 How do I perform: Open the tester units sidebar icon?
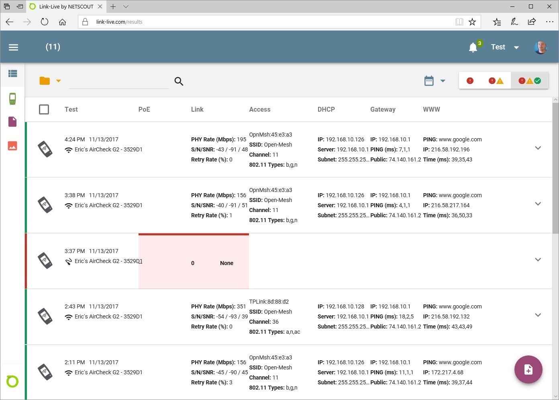click(x=12, y=98)
